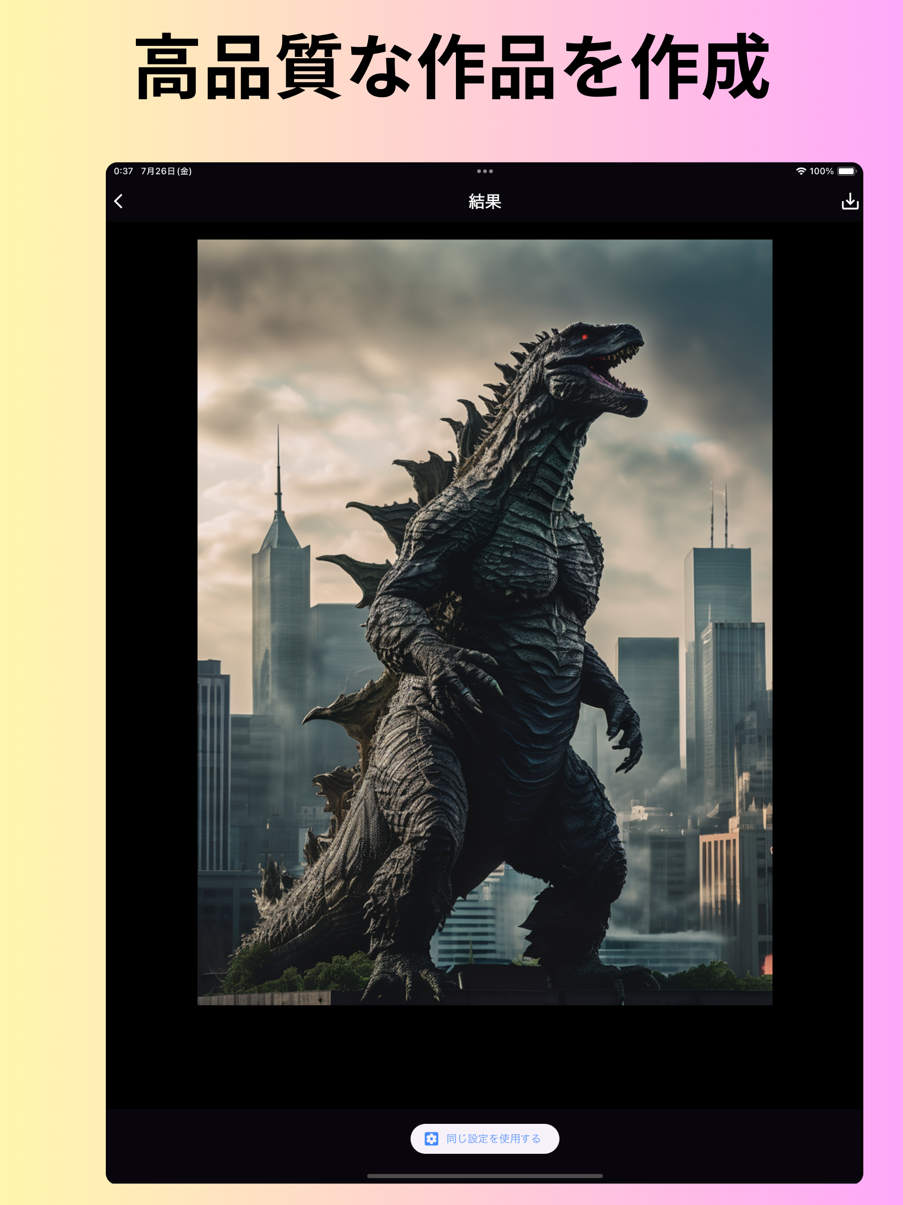
Task: Click the 高品質な作品を作成 headline
Action: [451, 67]
